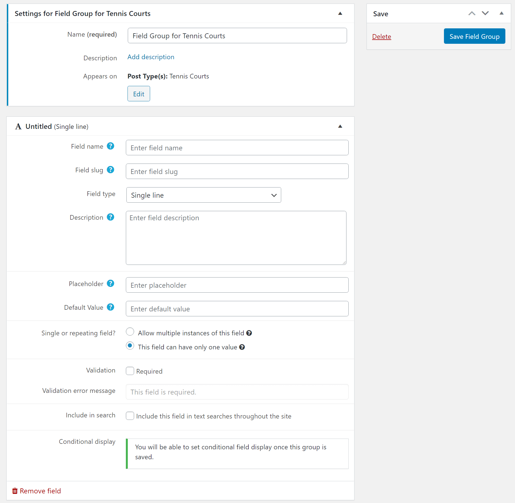Image resolution: width=515 pixels, height=503 pixels.
Task: Click Remove field link
Action: (x=40, y=491)
